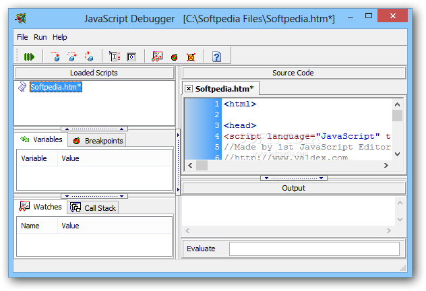The width and height of the screenshot is (426, 291).
Task: Click the Output panel header
Action: pos(294,188)
